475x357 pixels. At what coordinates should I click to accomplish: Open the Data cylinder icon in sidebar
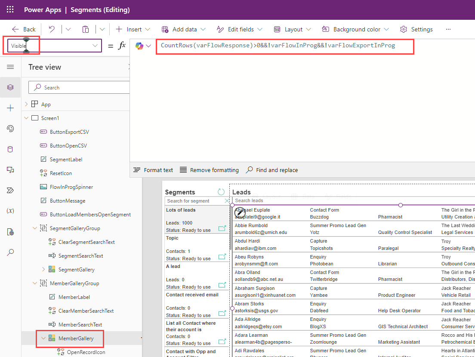click(10, 149)
